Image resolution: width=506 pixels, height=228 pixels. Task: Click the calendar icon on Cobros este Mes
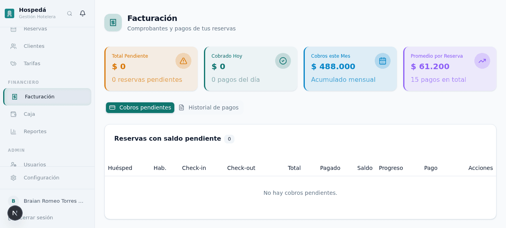tap(383, 61)
